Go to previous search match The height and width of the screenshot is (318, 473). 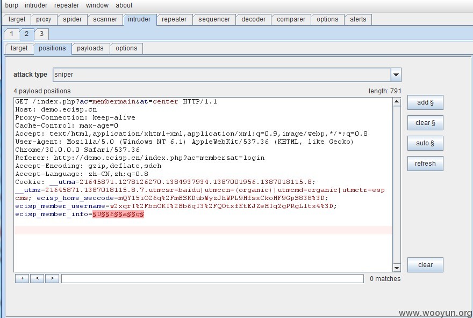(37, 278)
